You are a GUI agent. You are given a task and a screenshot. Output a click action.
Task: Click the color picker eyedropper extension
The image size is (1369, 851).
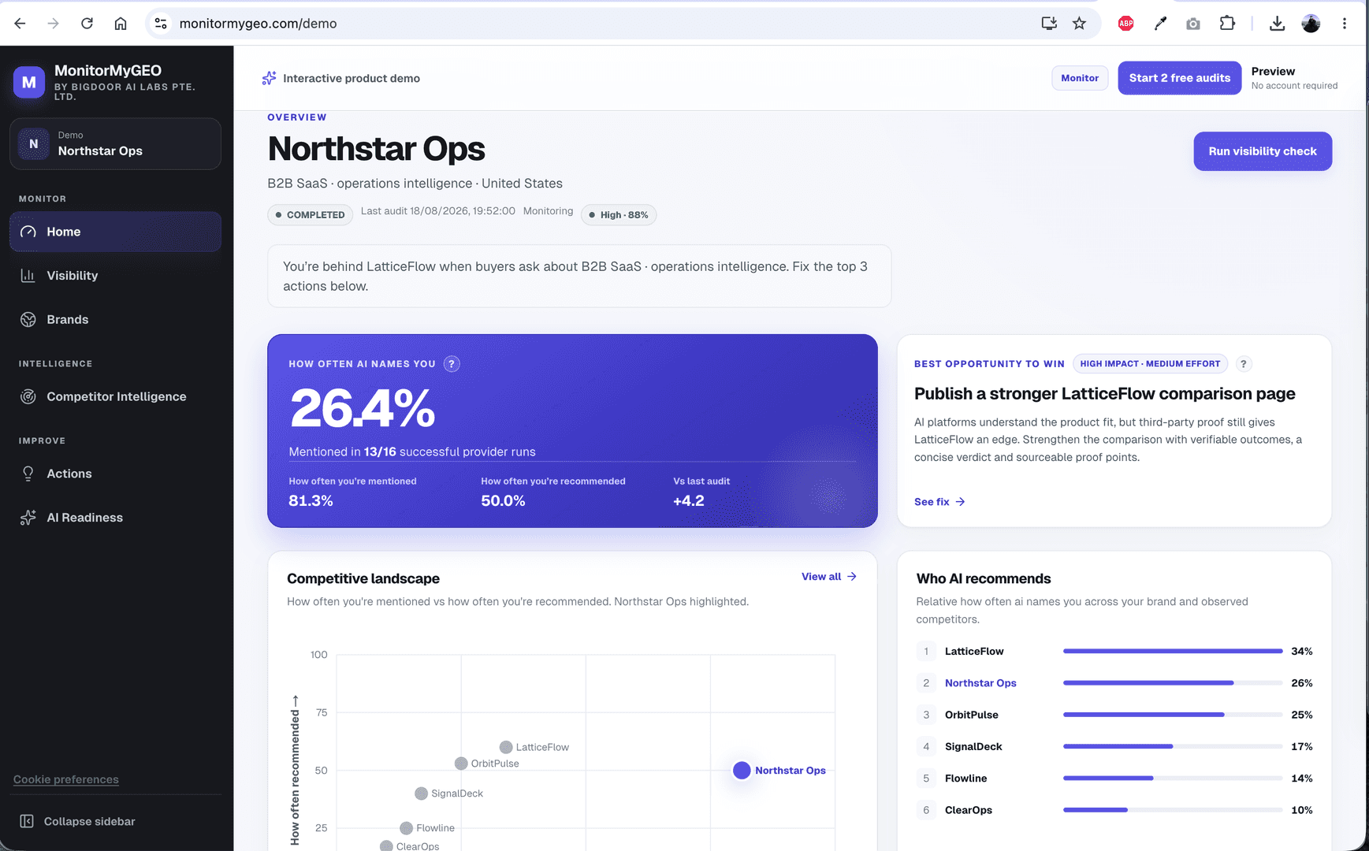(1160, 24)
